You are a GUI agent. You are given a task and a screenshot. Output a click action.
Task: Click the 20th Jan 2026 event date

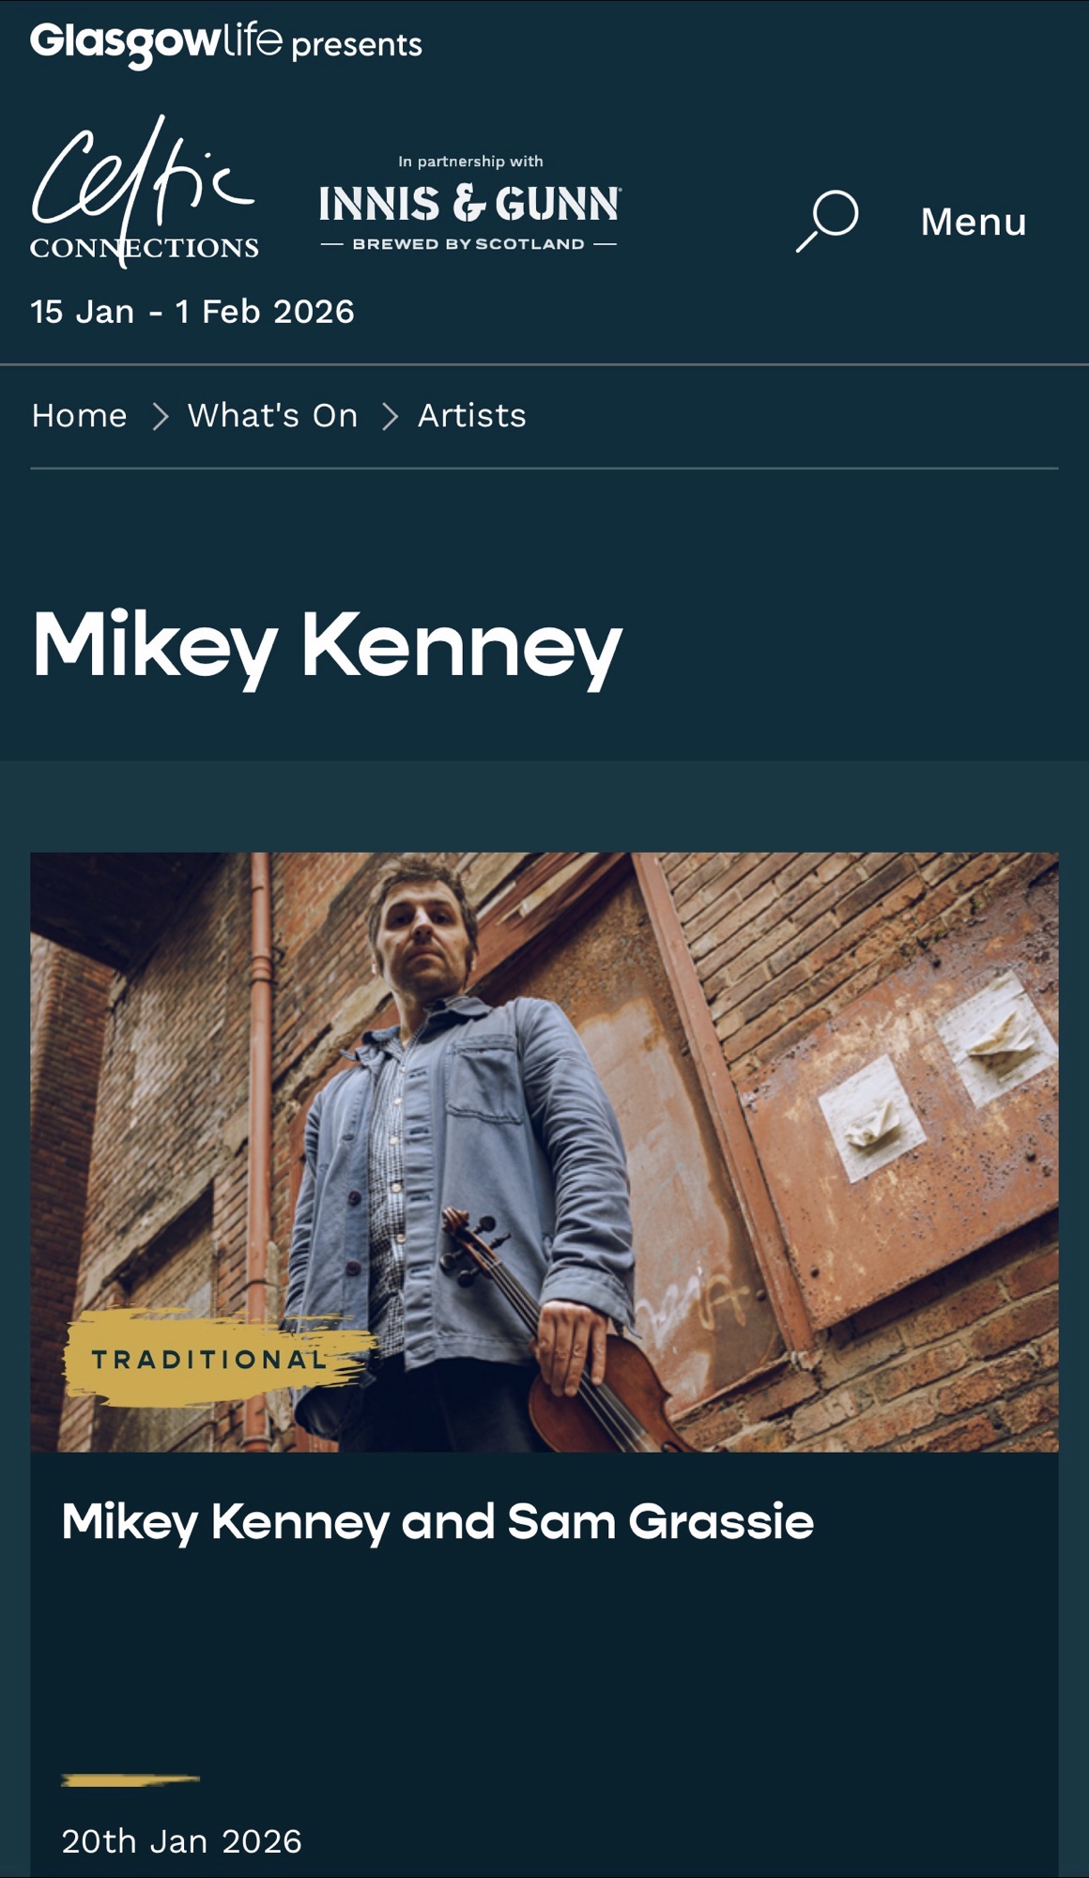(181, 1840)
